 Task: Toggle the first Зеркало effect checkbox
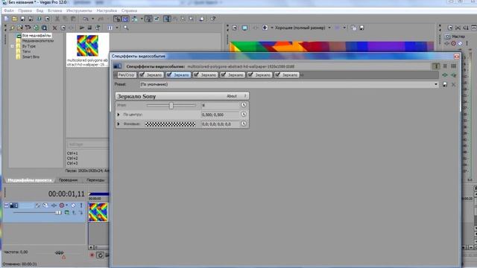tap(142, 74)
